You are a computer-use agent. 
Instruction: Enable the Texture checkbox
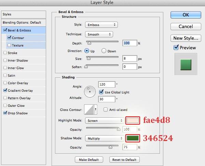(9, 45)
